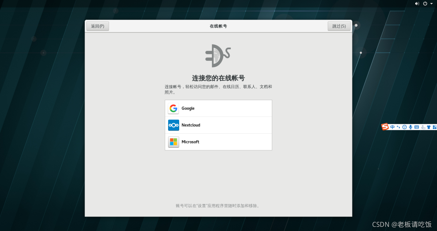Click the Sogou microphone voice input icon
Screen dimensions: 437x231
click(x=411, y=127)
